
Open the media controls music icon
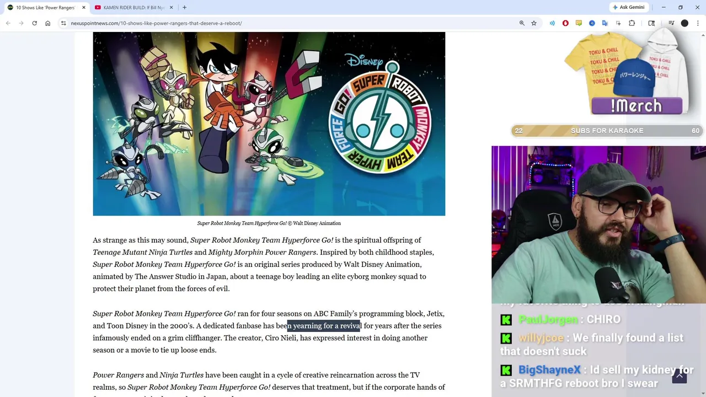coord(671,23)
